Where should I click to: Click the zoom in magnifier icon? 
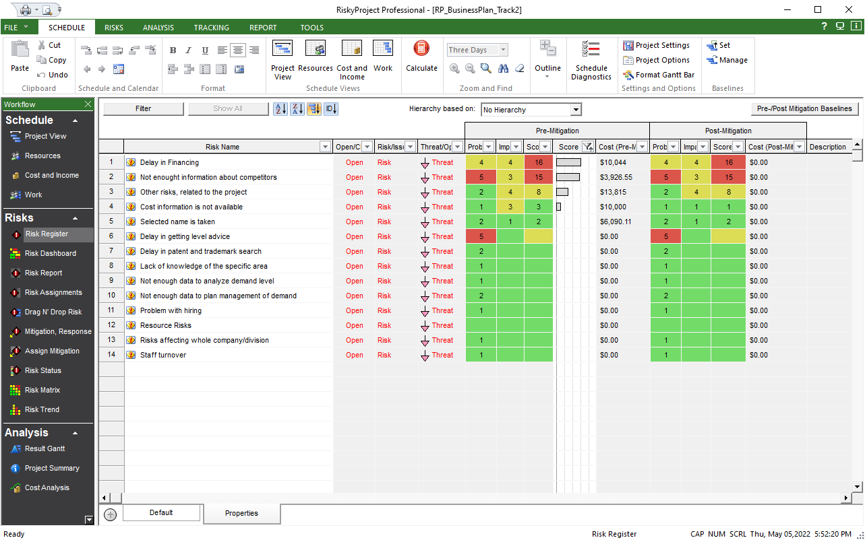click(454, 68)
